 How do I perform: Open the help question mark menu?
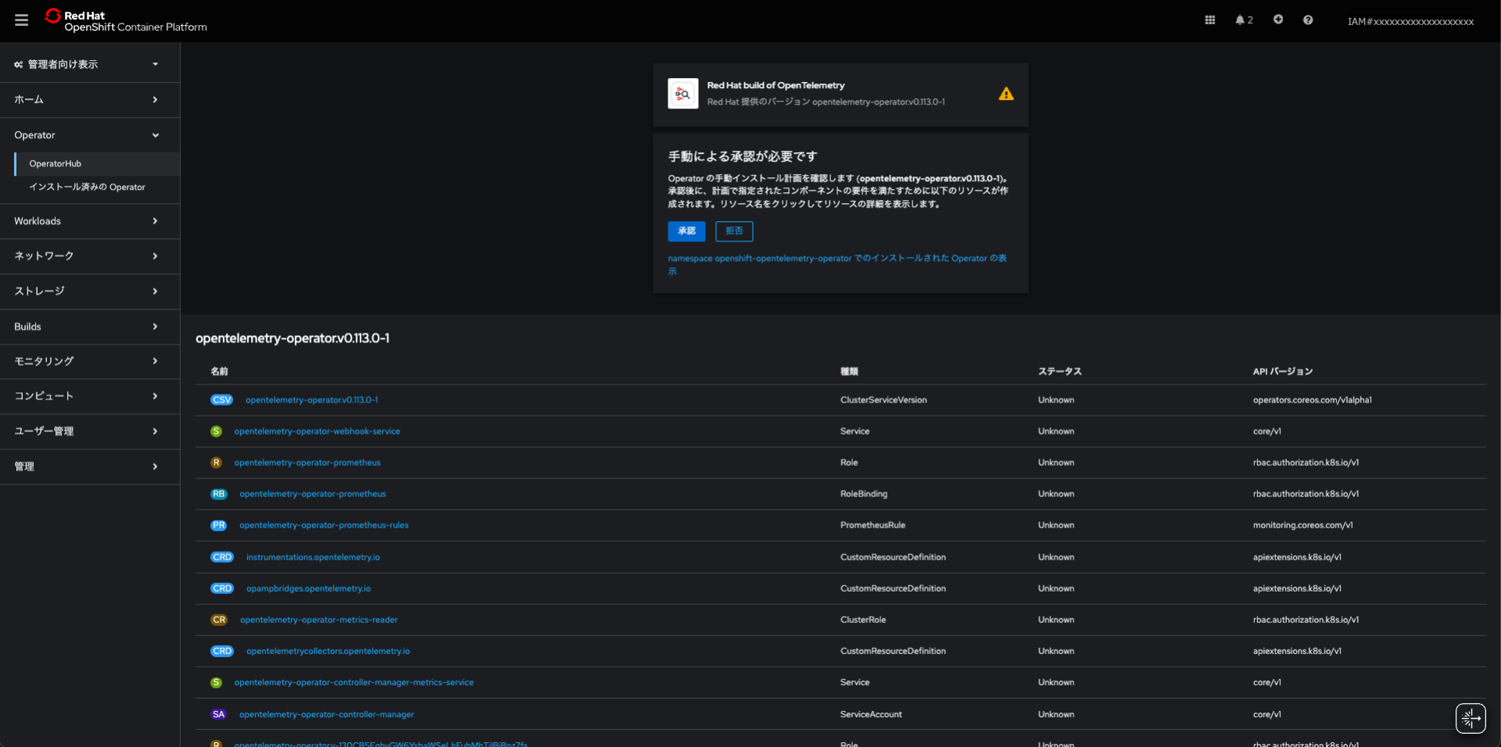(x=1307, y=20)
